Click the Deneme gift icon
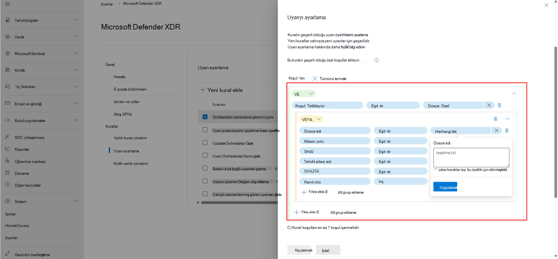 point(7,173)
